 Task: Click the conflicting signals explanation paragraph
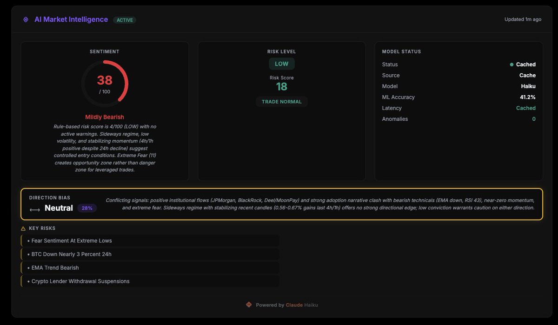pyautogui.click(x=320, y=204)
